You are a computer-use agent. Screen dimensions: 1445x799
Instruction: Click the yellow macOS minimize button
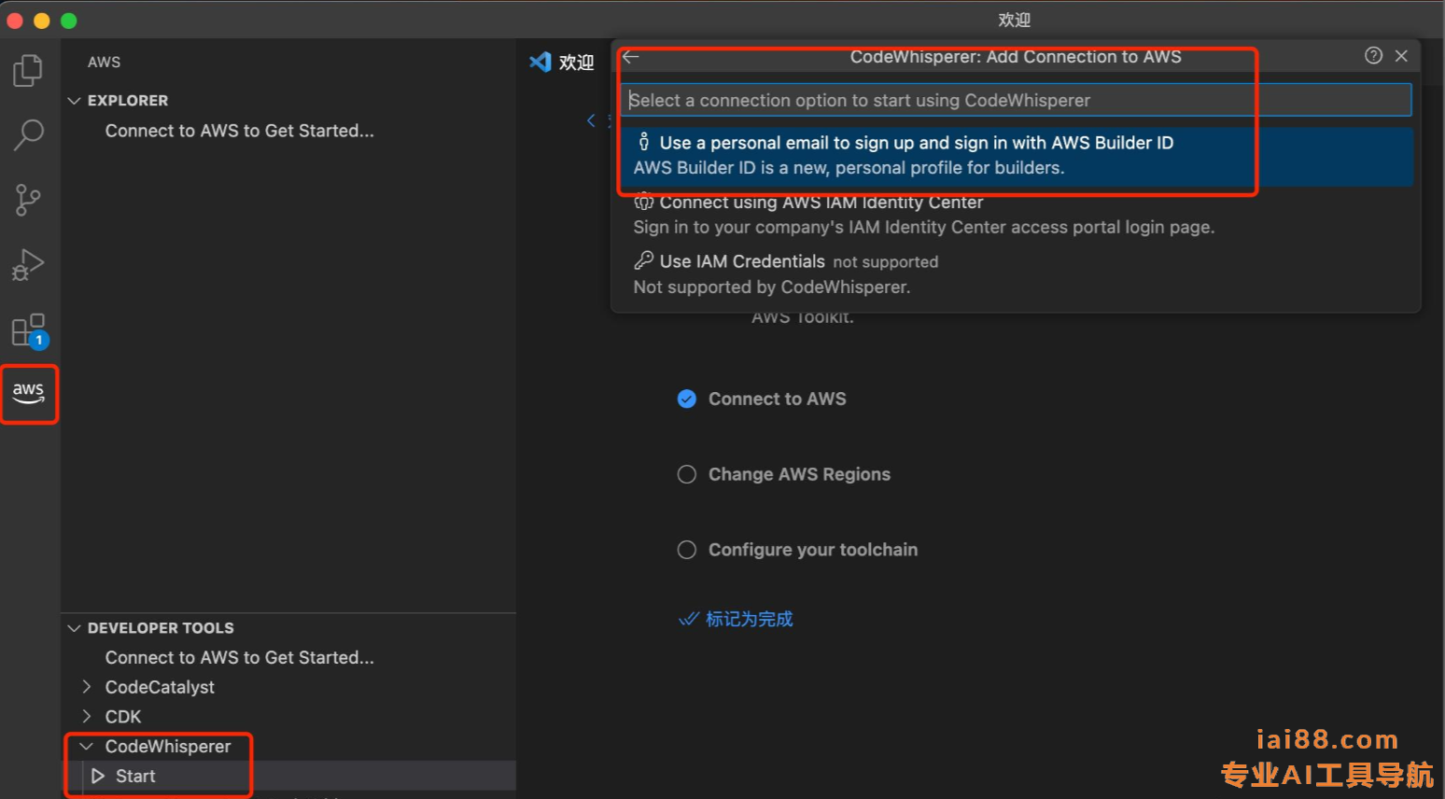point(42,21)
